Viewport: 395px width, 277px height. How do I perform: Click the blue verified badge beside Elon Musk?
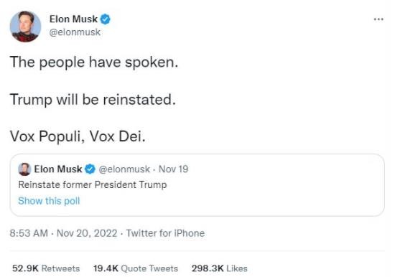(106, 19)
